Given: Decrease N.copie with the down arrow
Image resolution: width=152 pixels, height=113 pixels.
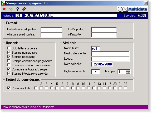Looking at the screenshot, I should [x=128, y=73].
